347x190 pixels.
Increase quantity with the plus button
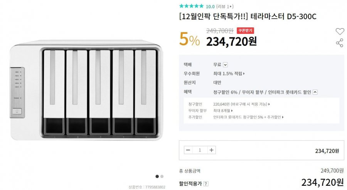click(212, 150)
